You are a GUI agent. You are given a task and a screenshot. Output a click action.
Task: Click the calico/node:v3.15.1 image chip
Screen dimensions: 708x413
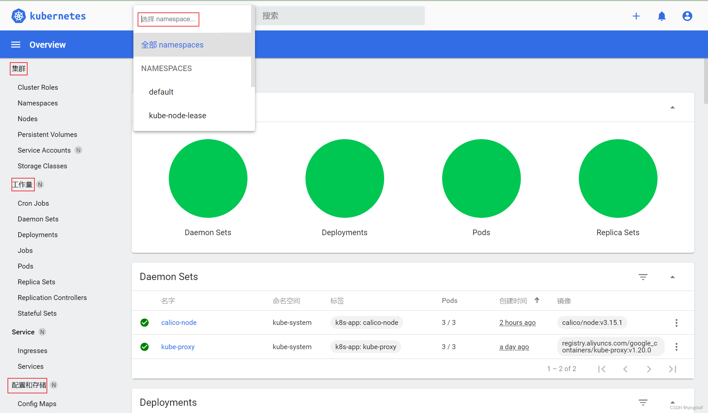click(x=592, y=323)
